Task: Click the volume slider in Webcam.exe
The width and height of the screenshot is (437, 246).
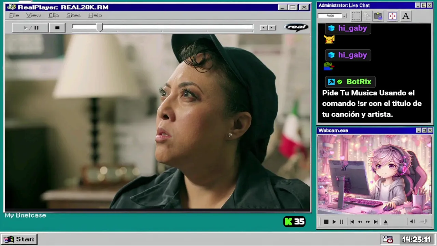Action: [423, 222]
